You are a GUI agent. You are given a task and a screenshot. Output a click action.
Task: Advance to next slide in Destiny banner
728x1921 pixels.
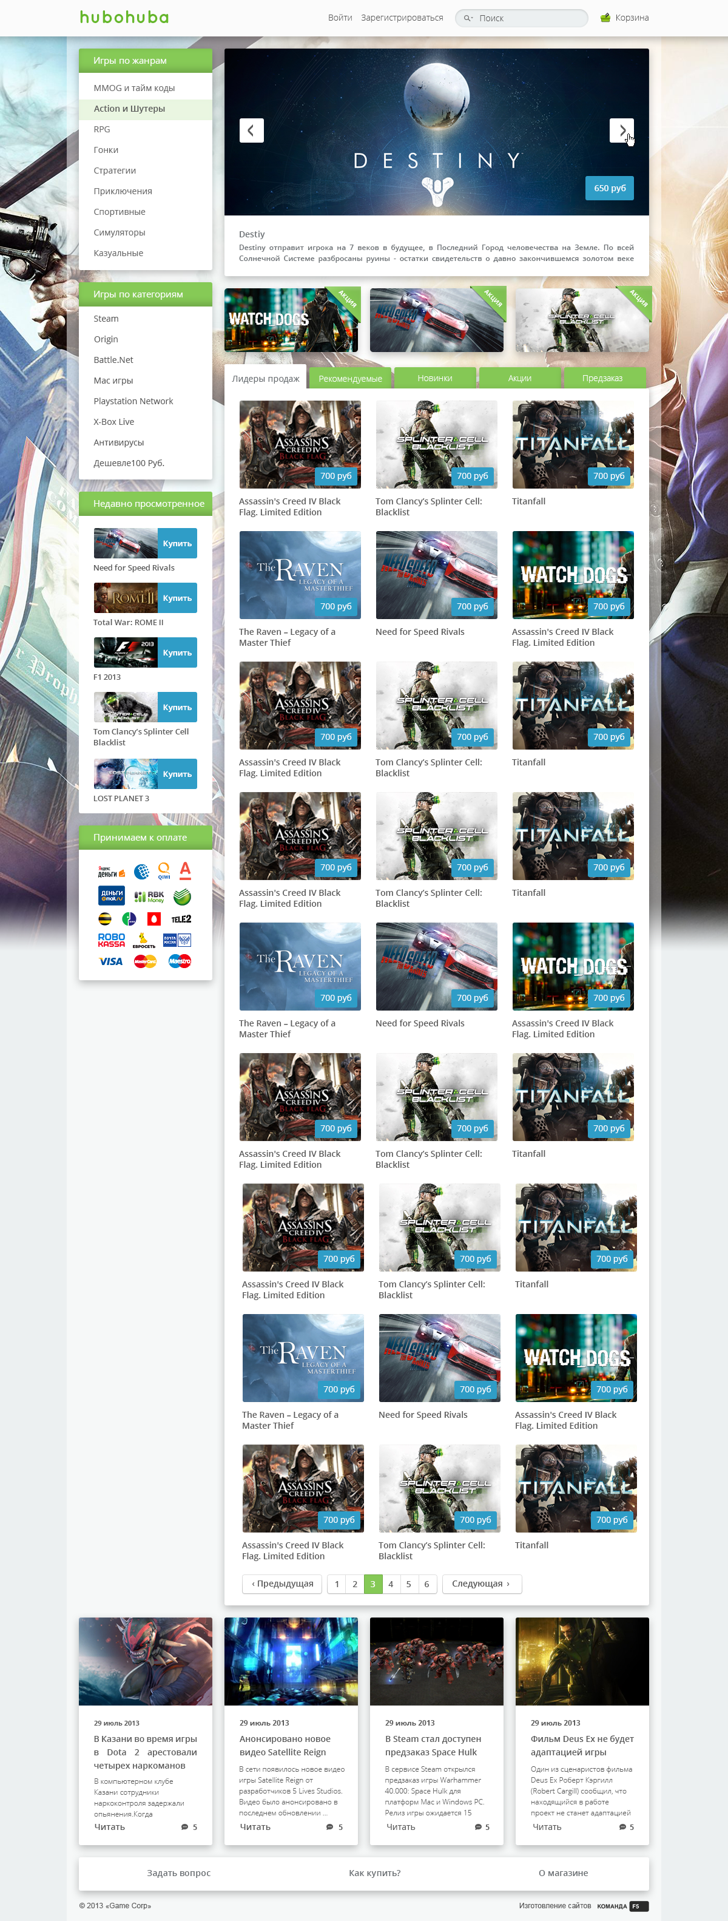[621, 130]
